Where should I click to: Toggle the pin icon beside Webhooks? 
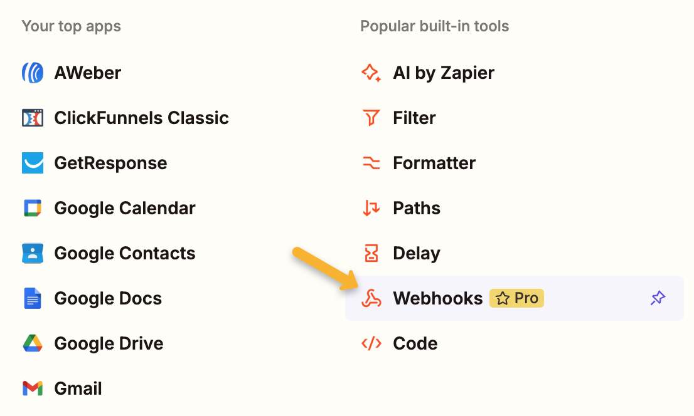658,298
